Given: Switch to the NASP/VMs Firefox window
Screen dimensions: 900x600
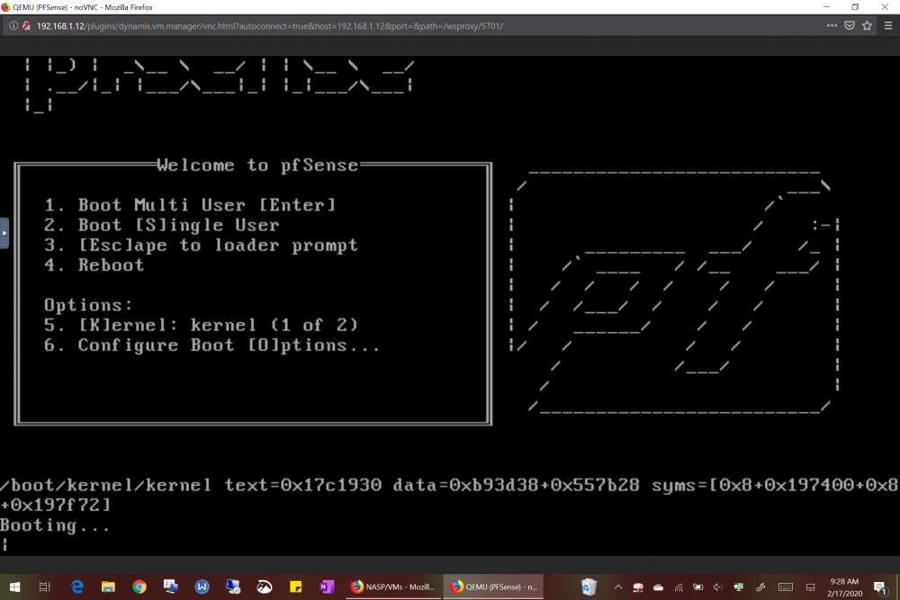Looking at the screenshot, I should tap(394, 587).
